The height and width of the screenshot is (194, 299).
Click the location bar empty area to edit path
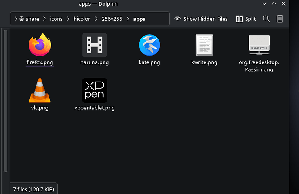point(157,19)
